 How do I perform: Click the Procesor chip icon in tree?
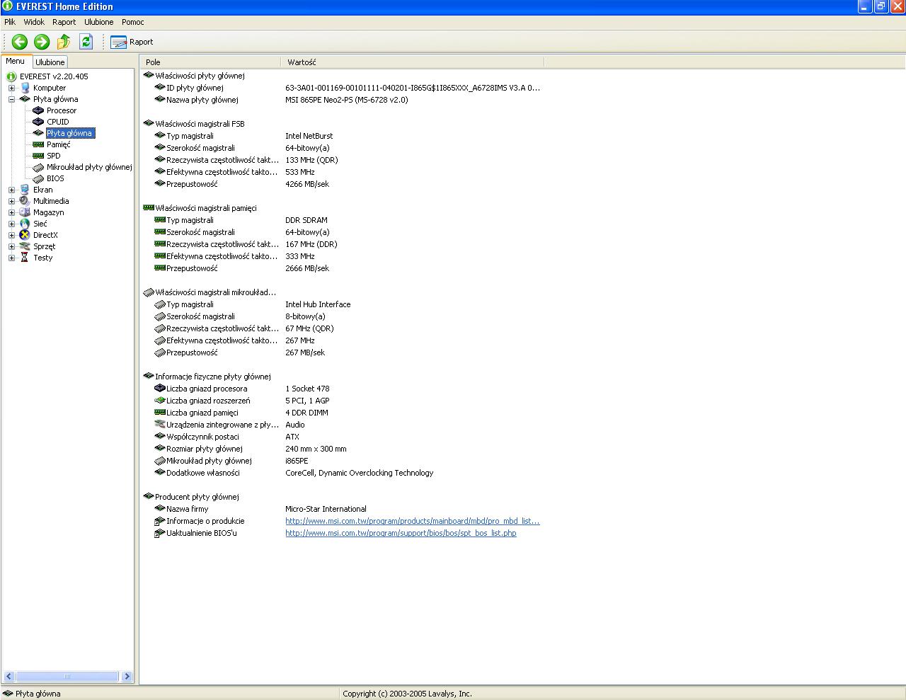tap(38, 110)
